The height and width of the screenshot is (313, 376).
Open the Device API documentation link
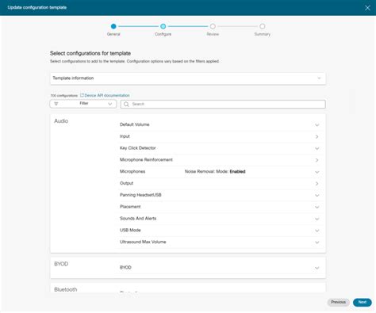click(107, 95)
